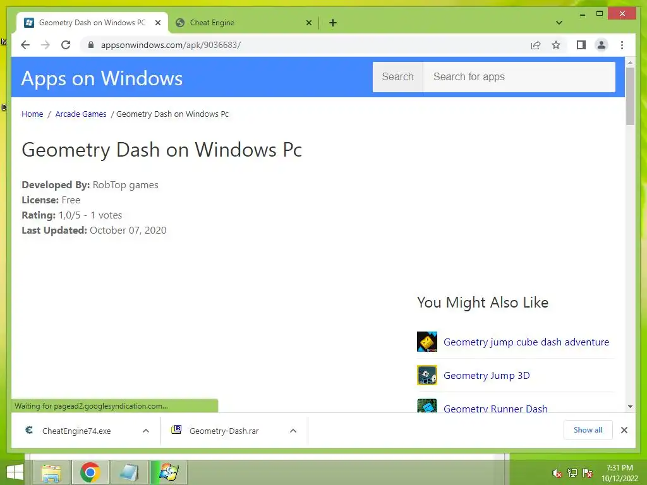The height and width of the screenshot is (485, 647).
Task: Open Geometry jump cube dash adventure link
Action: pyautogui.click(x=526, y=342)
